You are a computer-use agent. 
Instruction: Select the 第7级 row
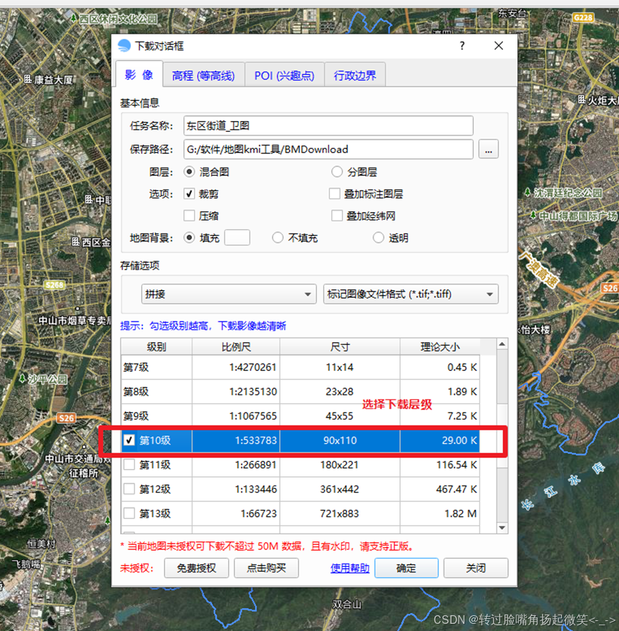(x=301, y=367)
